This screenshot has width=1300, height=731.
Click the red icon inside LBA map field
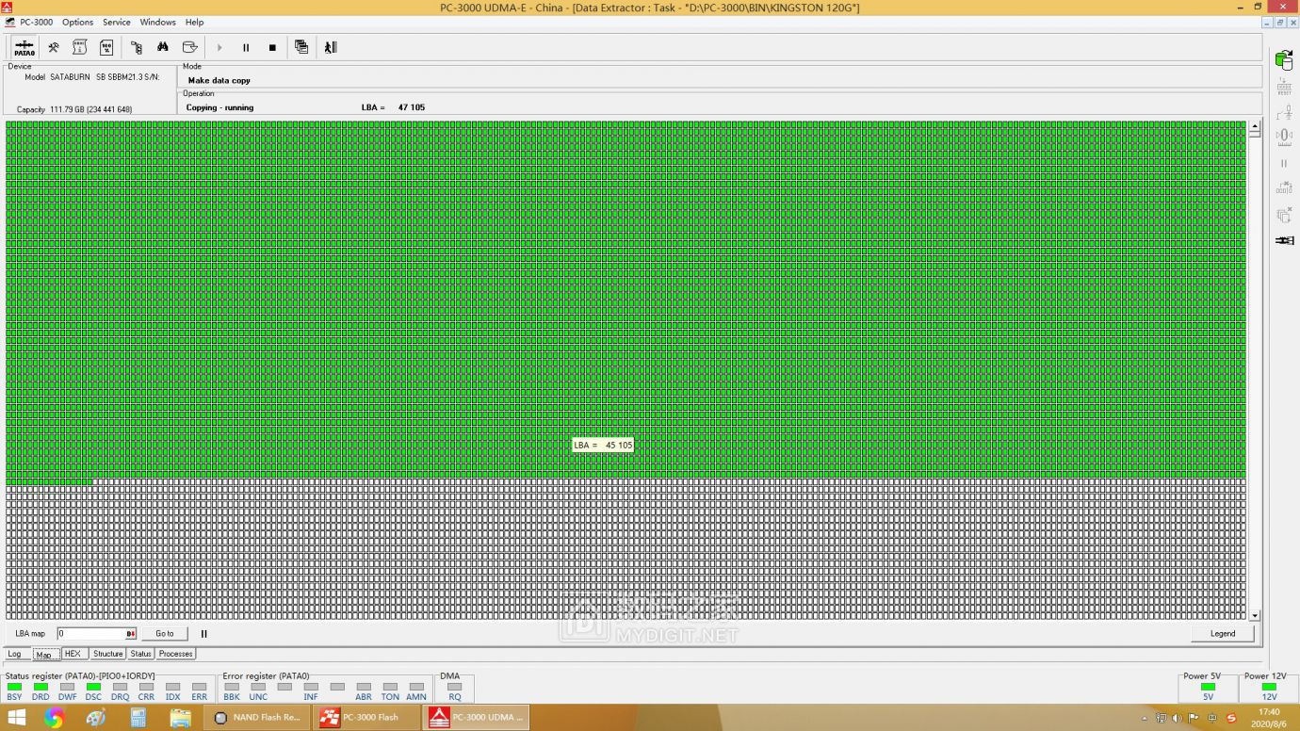pyautogui.click(x=131, y=634)
